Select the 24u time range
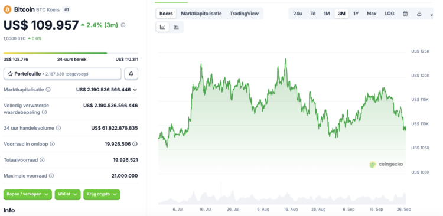Viewport: 443px width, 216px height. click(x=298, y=14)
